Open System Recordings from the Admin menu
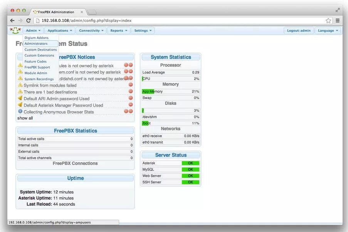The image size is (348, 232). [39, 79]
